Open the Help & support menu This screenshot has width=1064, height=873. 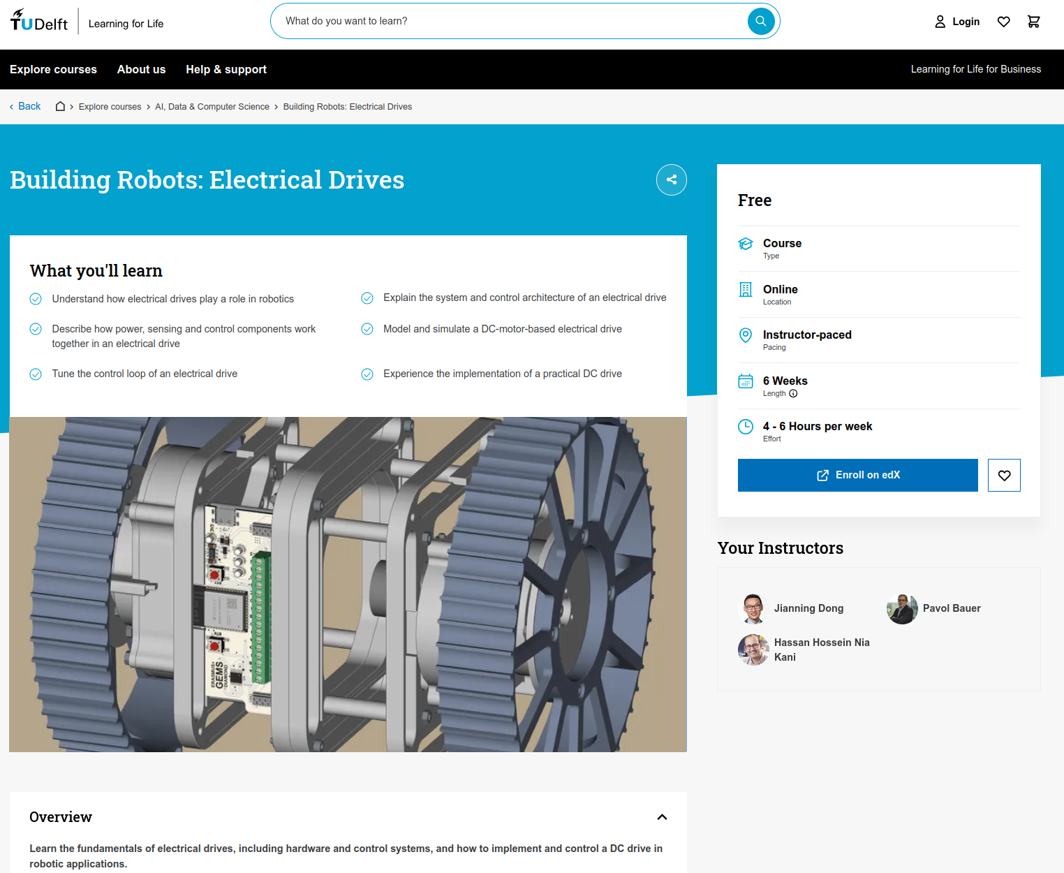[226, 69]
